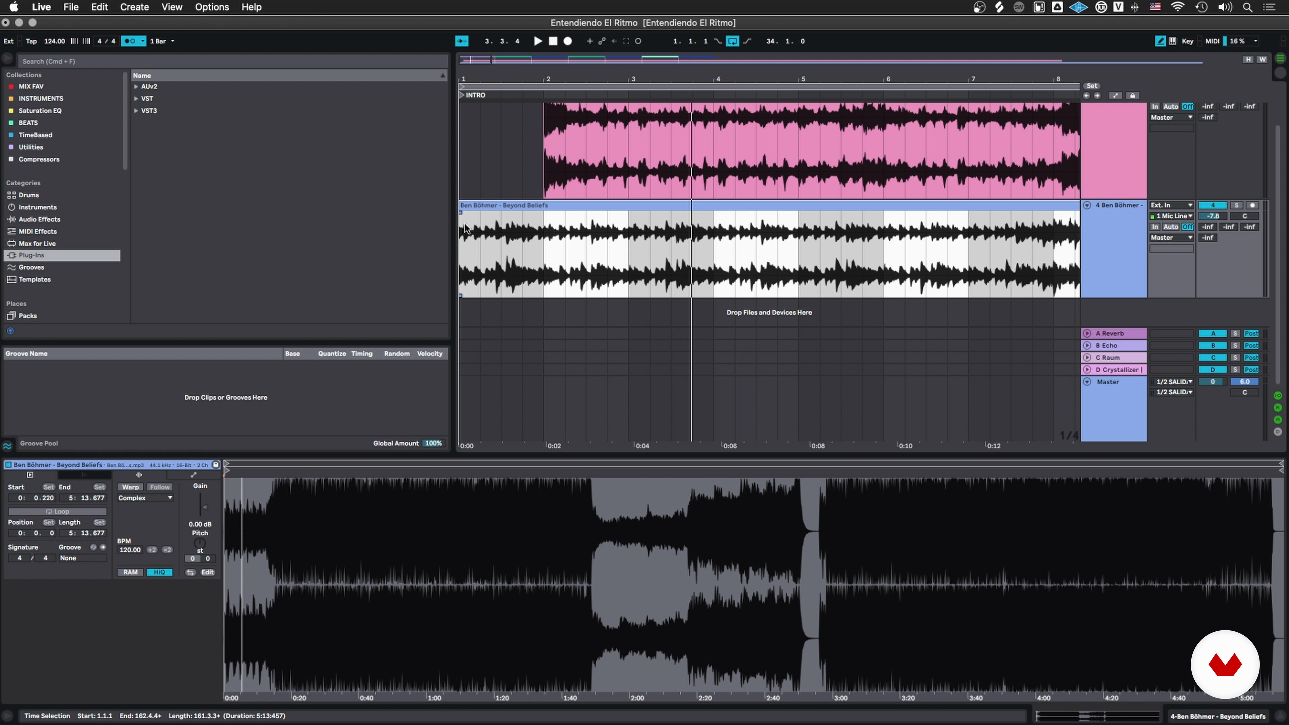Viewport: 1289px width, 725px height.
Task: Jump to previous locator arrow button
Action: coord(1086,96)
